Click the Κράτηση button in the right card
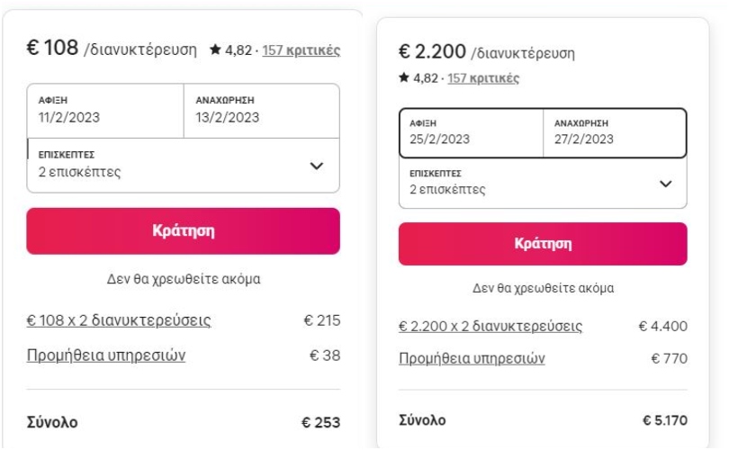The image size is (729, 450). point(543,244)
